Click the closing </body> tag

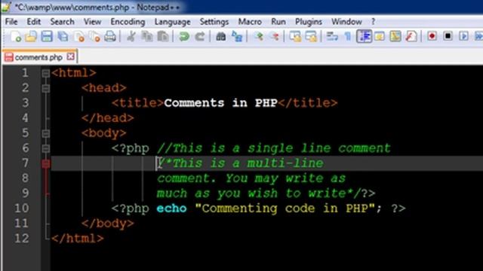coord(108,224)
